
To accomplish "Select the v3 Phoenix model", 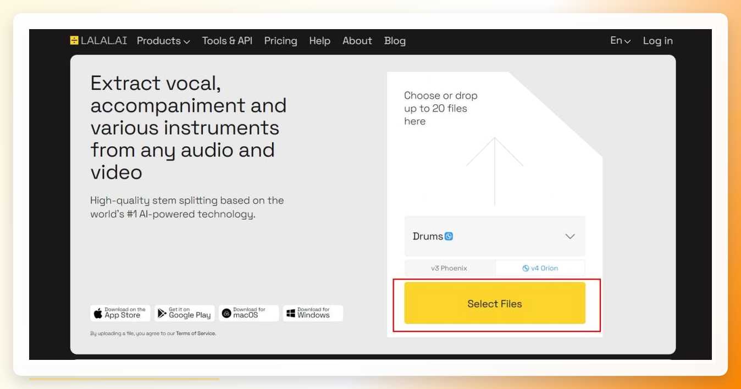I will 449,268.
